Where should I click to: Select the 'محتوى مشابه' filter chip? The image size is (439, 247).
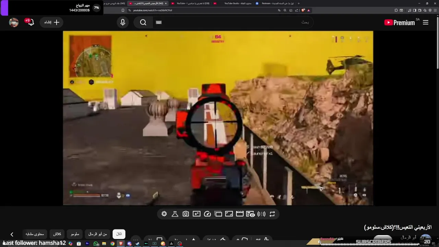coord(35,234)
